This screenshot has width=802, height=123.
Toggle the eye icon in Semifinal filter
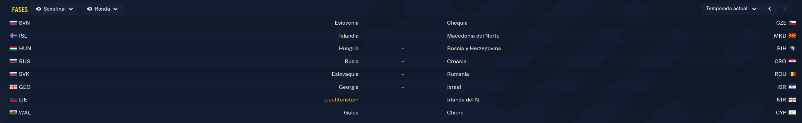coord(38,9)
